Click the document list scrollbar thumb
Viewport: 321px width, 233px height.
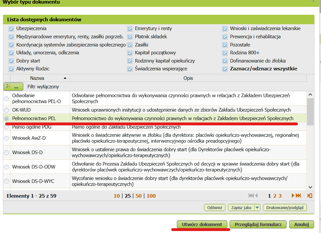(310, 112)
